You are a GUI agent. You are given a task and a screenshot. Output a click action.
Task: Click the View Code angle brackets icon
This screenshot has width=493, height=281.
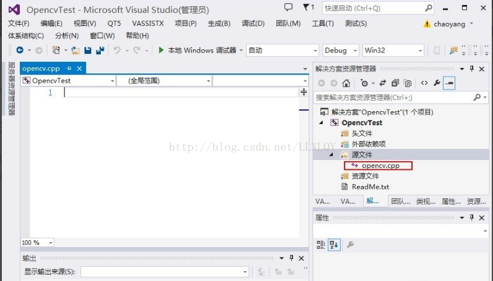click(424, 83)
